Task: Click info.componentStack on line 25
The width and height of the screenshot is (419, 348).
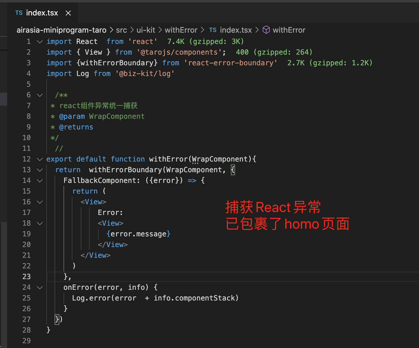Action: pyautogui.click(x=194, y=298)
